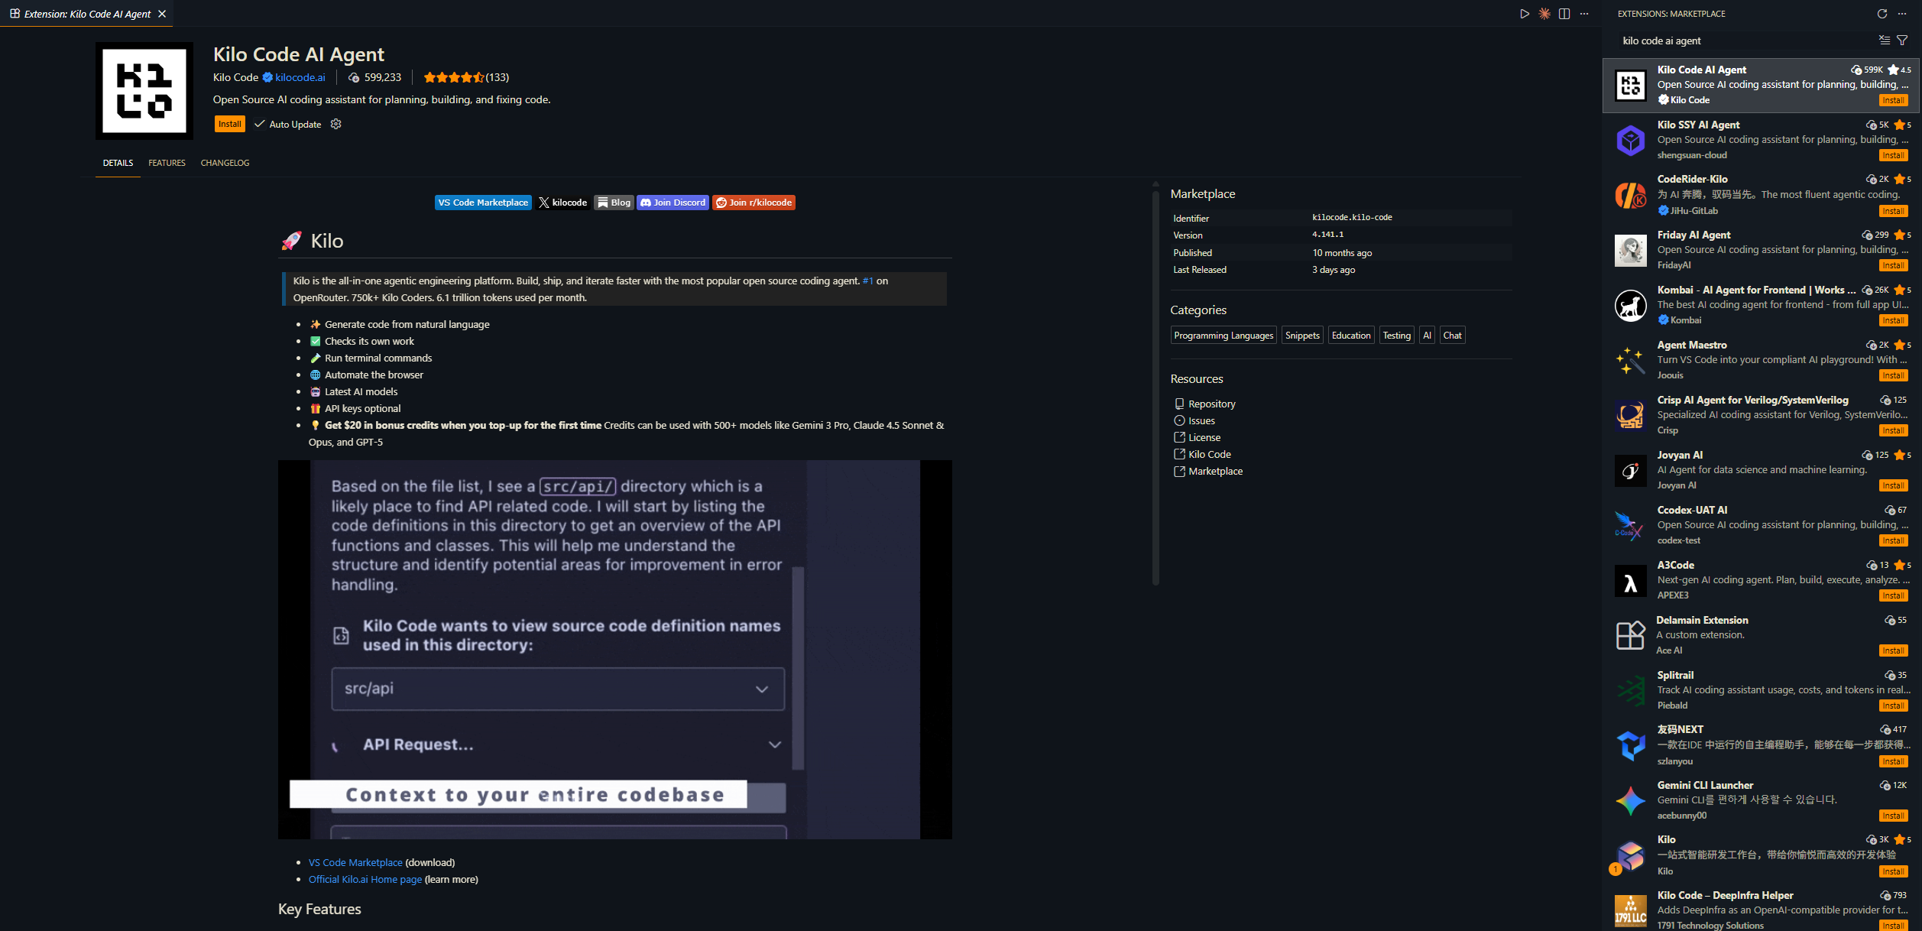Viewport: 1922px width, 931px height.
Task: Click the Blog badge
Action: pyautogui.click(x=614, y=203)
